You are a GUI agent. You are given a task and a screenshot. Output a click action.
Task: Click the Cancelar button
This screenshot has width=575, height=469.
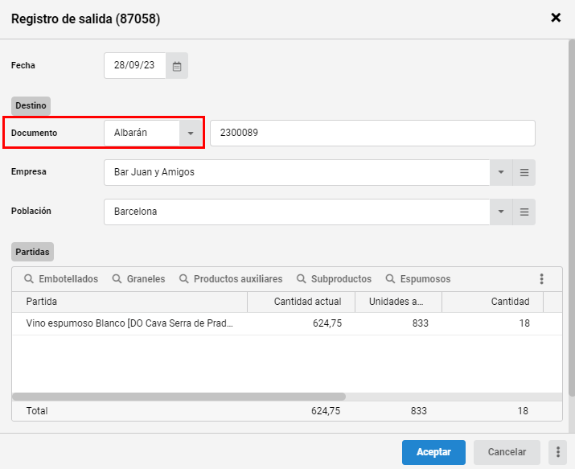(507, 452)
